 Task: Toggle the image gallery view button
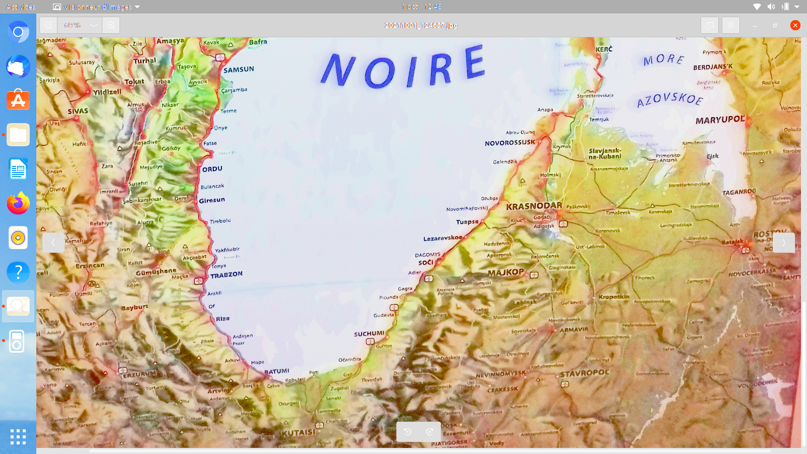coord(710,25)
